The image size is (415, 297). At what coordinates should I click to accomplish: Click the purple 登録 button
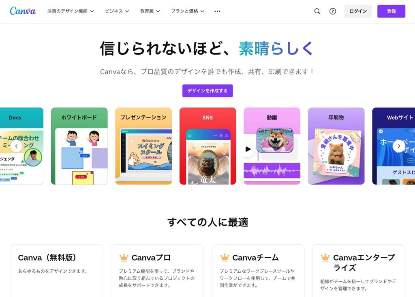tap(391, 11)
